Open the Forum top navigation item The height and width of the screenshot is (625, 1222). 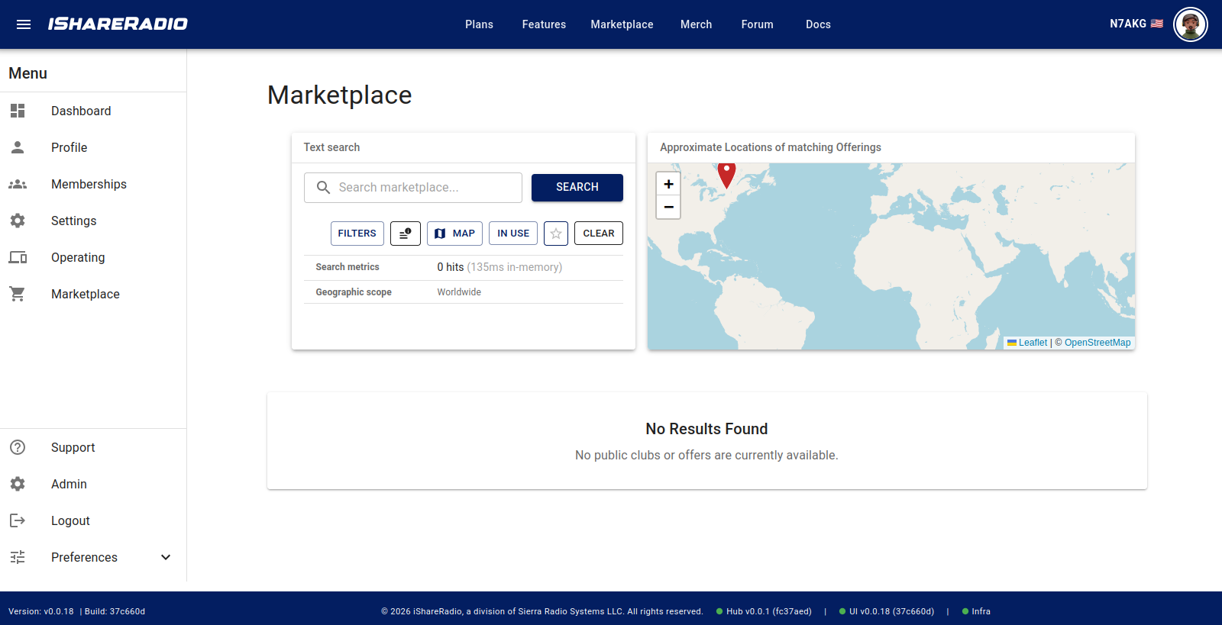pyautogui.click(x=757, y=24)
